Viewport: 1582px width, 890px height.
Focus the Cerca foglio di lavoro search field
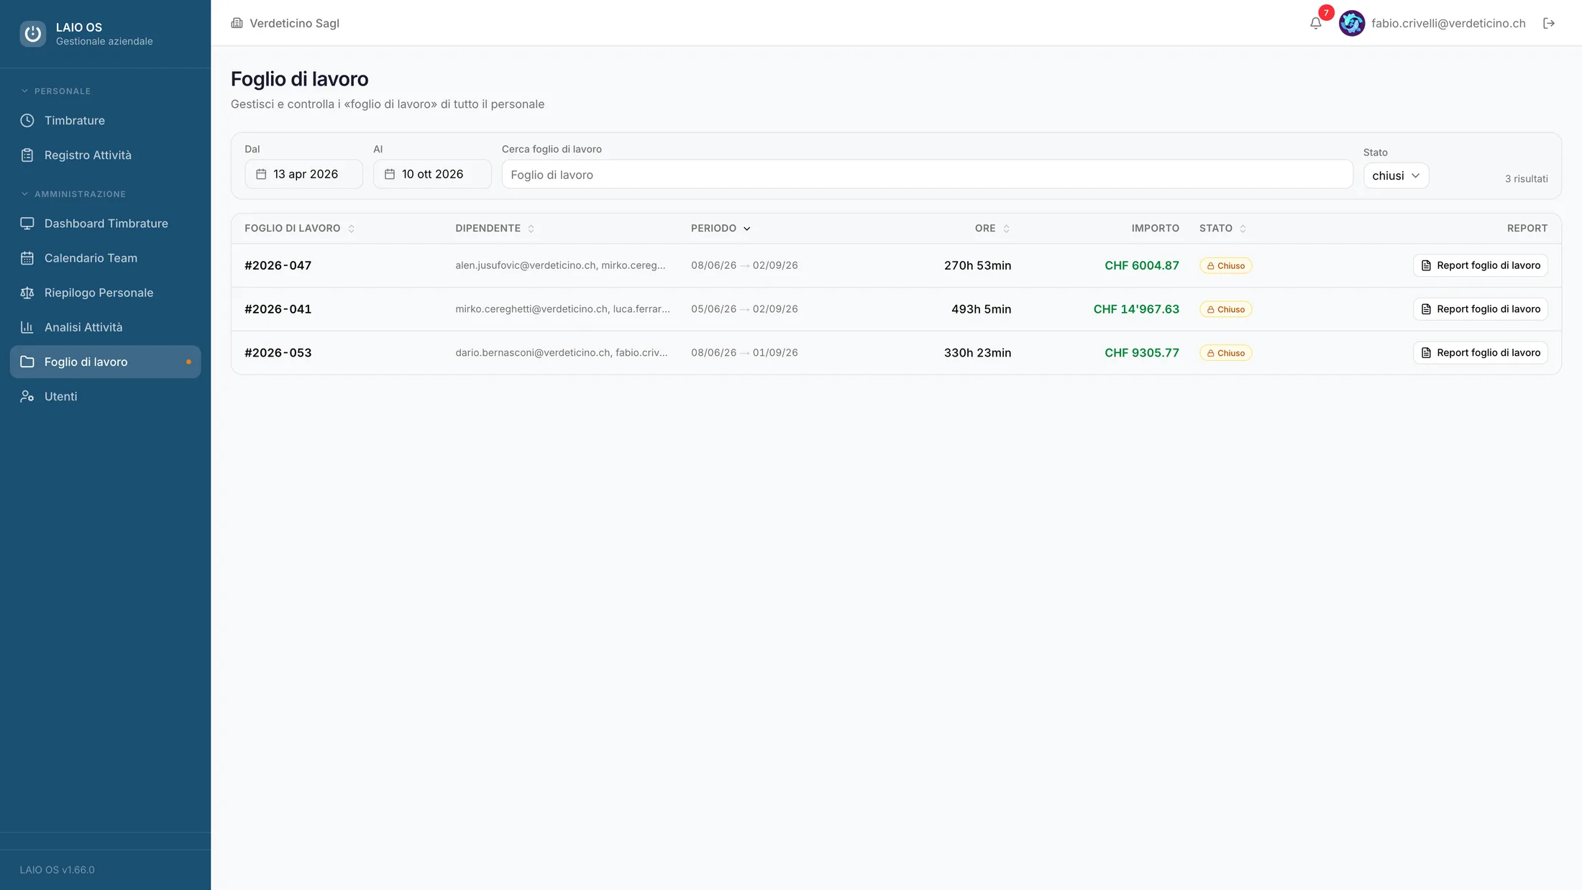coord(927,175)
